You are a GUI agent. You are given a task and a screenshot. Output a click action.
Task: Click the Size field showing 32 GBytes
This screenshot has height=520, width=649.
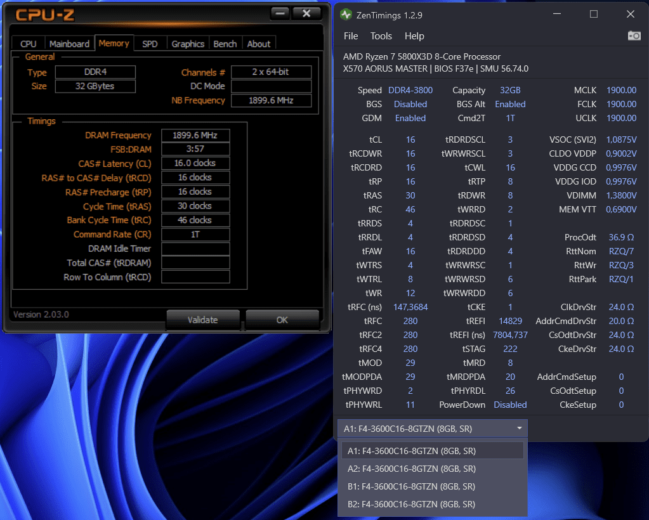[95, 86]
